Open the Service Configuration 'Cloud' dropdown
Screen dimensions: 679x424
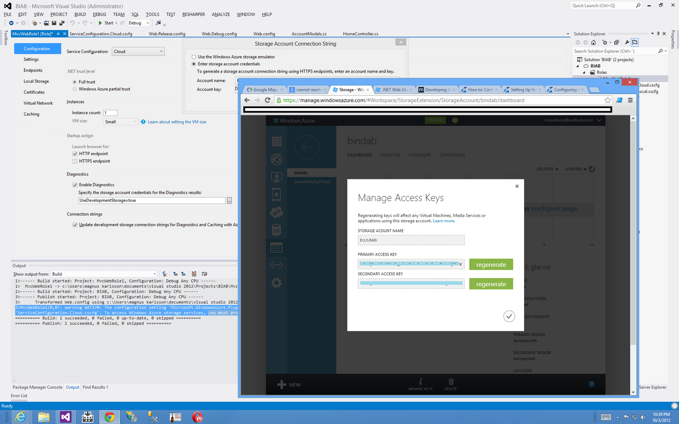[x=138, y=51]
